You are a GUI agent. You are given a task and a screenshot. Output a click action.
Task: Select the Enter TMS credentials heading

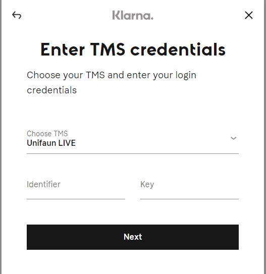133,49
